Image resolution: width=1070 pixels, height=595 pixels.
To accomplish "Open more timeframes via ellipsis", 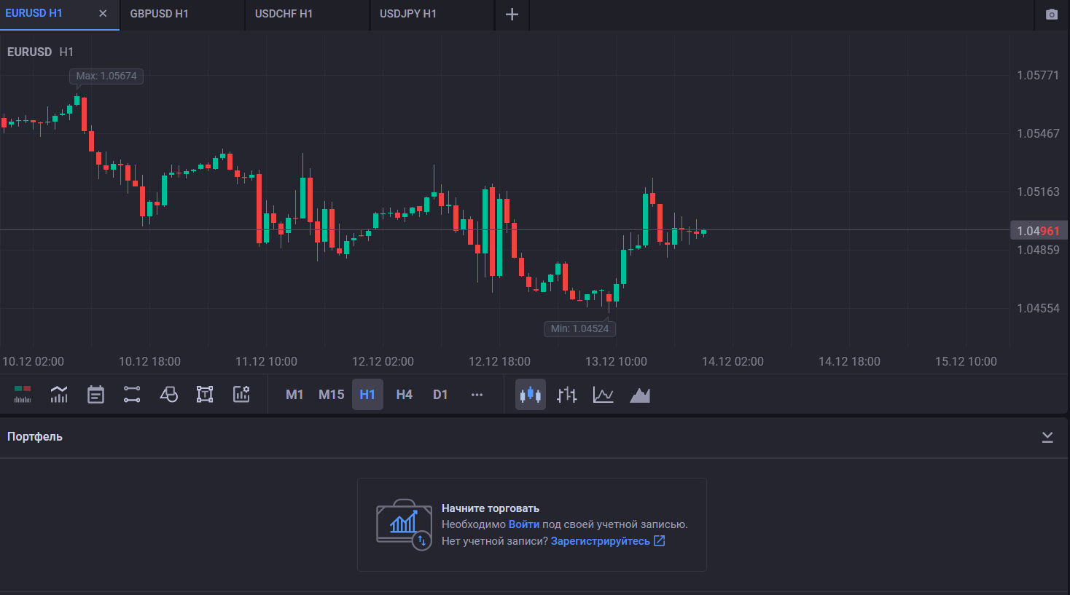I will [x=477, y=395].
